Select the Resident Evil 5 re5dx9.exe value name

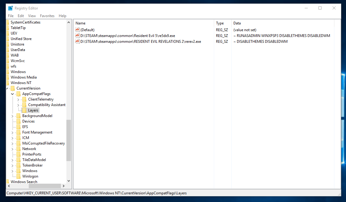(x=128, y=36)
